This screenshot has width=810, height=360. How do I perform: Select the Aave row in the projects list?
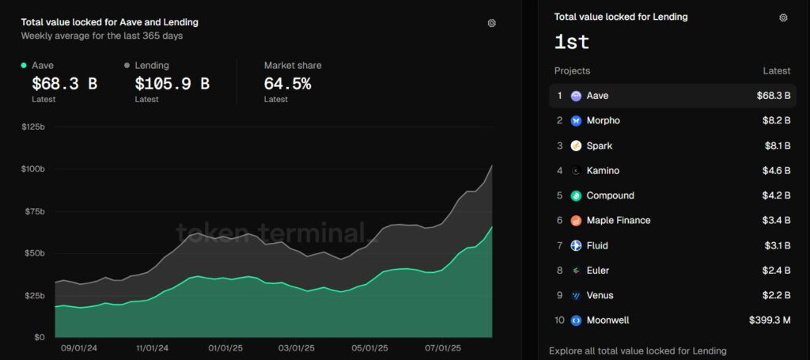pos(672,96)
